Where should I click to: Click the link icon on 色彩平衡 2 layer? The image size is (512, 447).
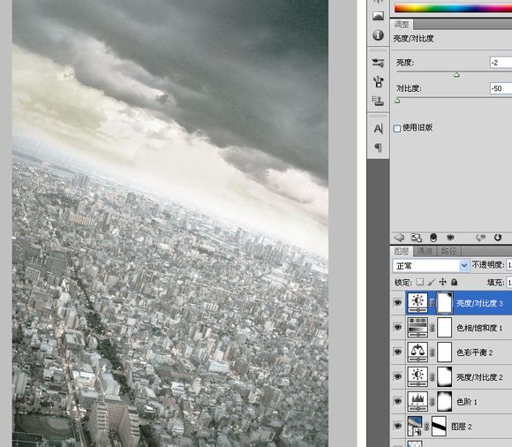[x=432, y=352]
